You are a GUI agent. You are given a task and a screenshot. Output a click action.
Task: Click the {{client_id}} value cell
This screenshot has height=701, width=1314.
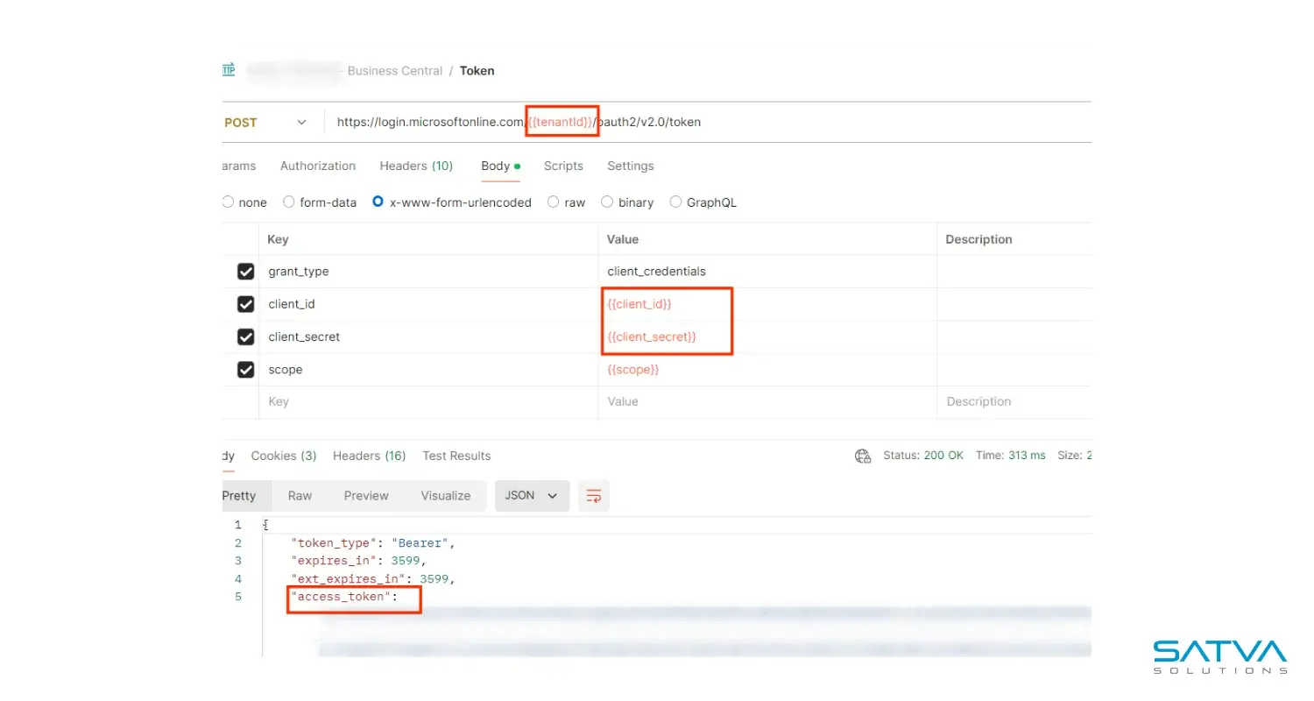767,304
